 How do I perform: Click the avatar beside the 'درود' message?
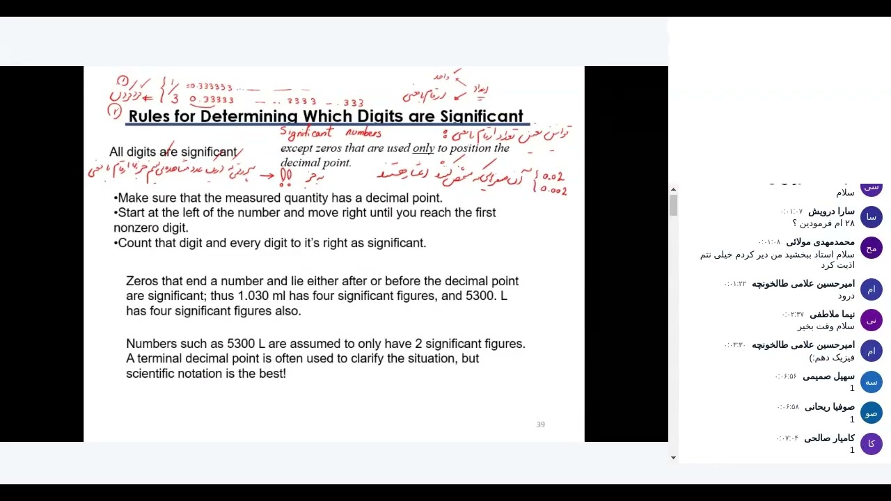tap(872, 289)
